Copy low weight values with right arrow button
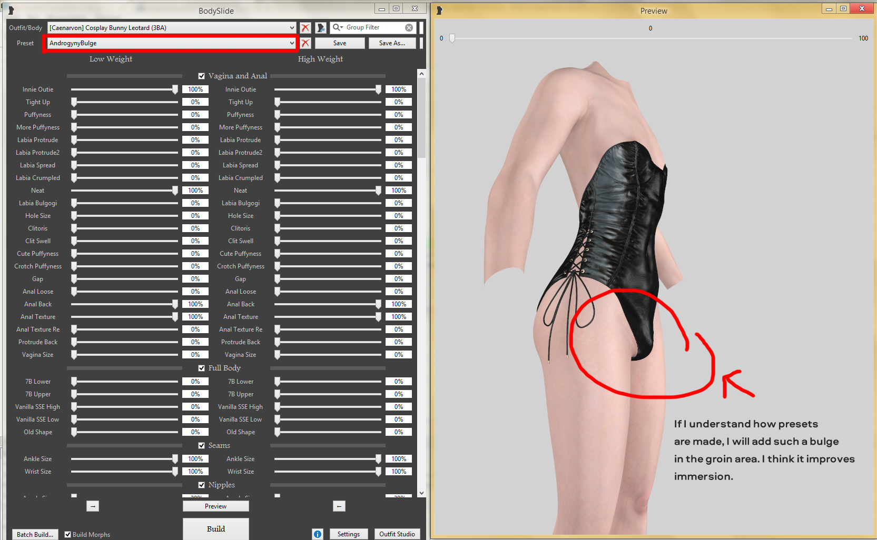This screenshot has height=540, width=877. pyautogui.click(x=93, y=506)
